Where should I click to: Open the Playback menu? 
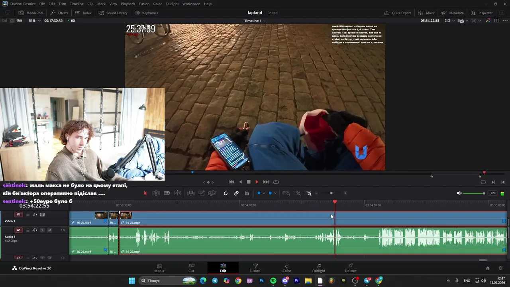click(x=128, y=4)
